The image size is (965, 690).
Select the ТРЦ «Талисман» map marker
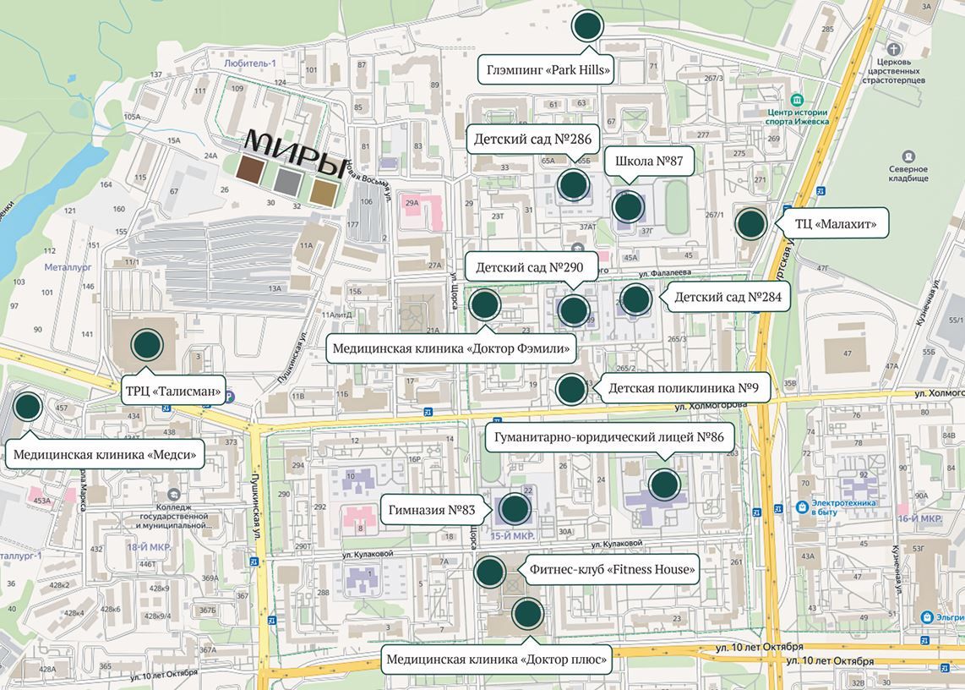pyautogui.click(x=148, y=344)
